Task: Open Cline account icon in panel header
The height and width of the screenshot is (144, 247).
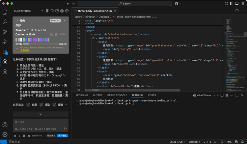Action: (62, 11)
